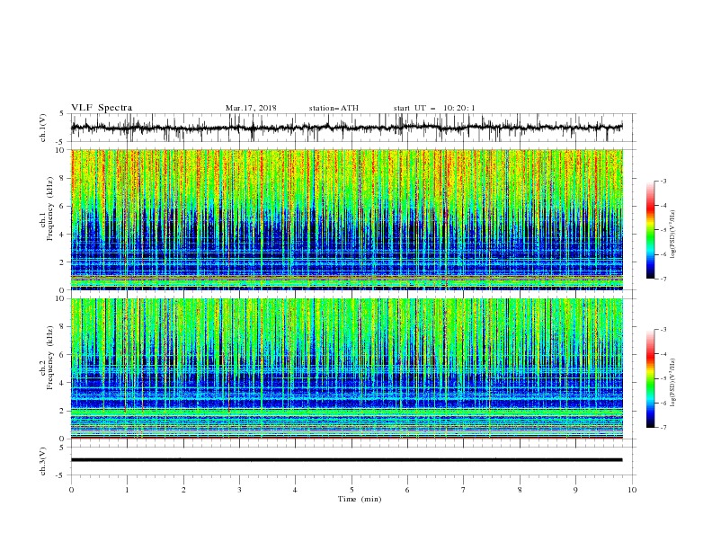712x550 pixels.
Task: Click the "5" tick on ch.1(V) axis
Action: coord(62,114)
